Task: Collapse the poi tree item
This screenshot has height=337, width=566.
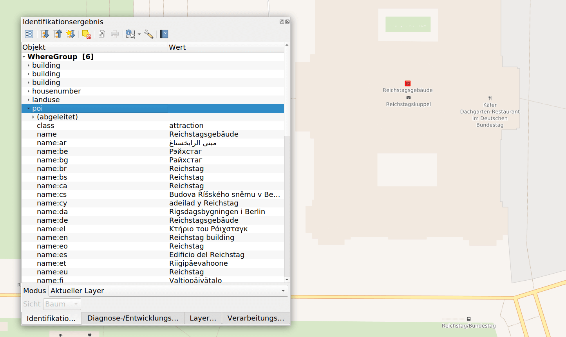Action: coord(29,108)
